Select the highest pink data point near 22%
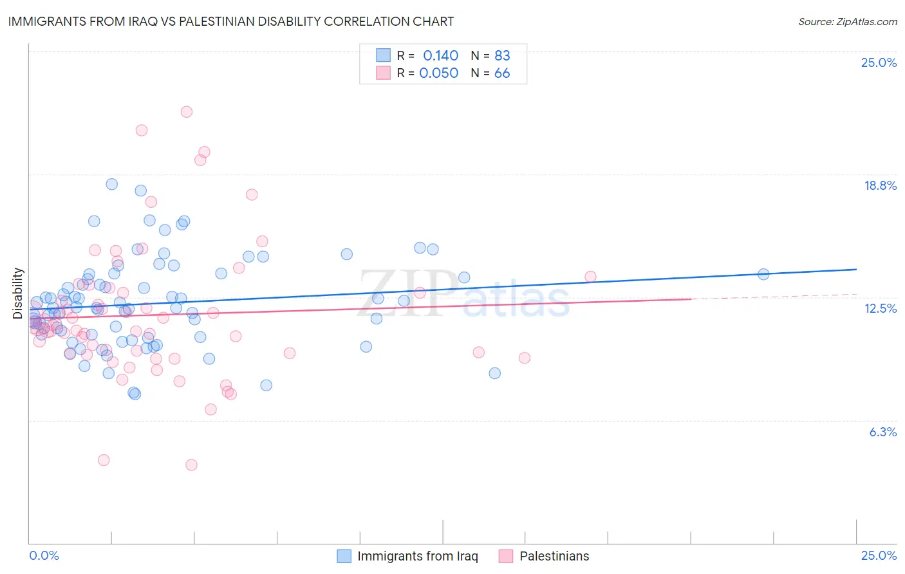905x574 pixels. 187,111
